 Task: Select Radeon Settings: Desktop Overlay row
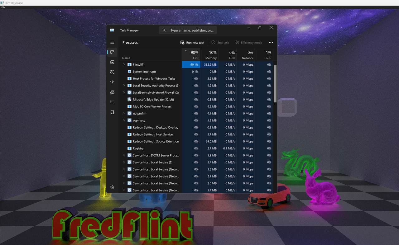pyautogui.click(x=196, y=127)
